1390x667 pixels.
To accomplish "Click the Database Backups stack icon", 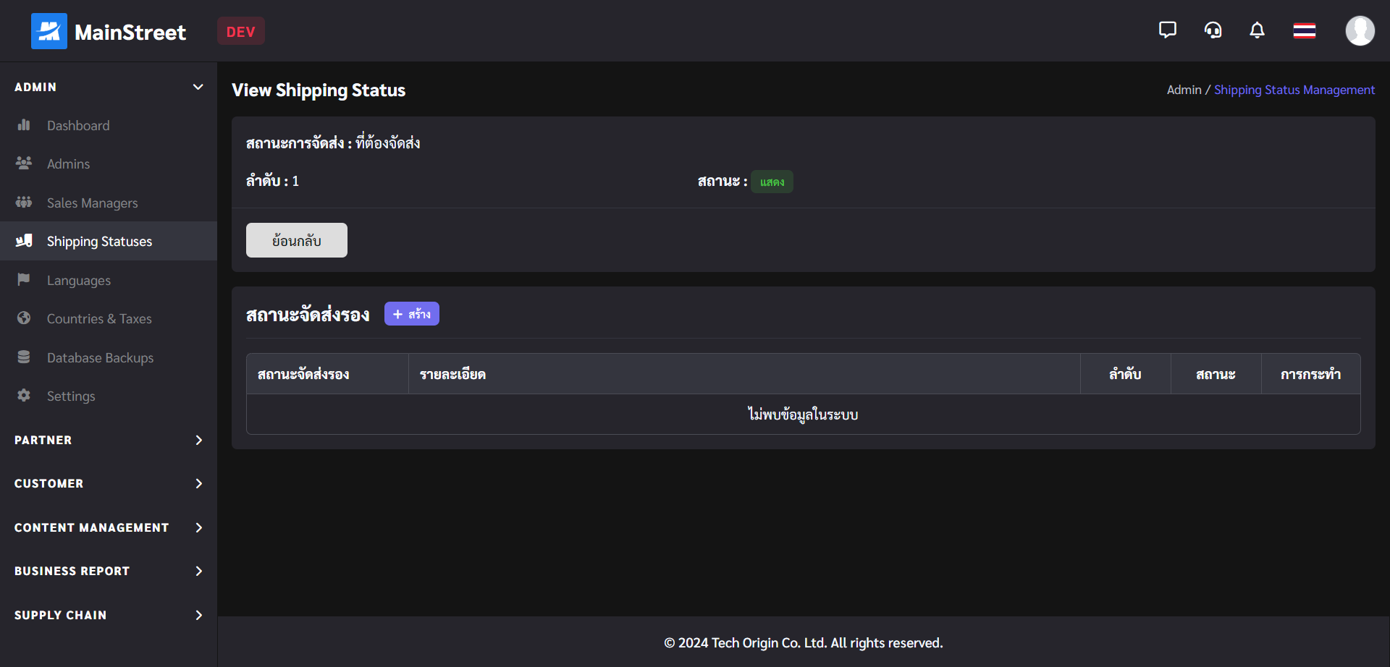I will click(24, 357).
